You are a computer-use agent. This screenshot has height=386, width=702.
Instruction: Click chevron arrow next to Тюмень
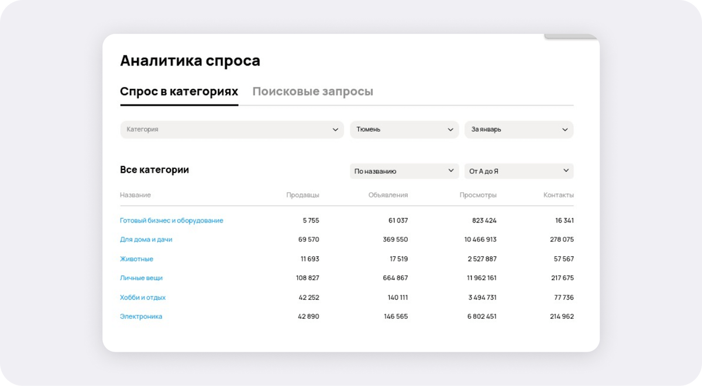450,130
